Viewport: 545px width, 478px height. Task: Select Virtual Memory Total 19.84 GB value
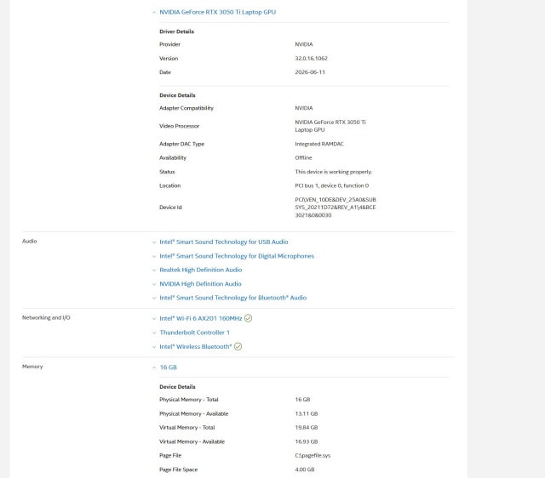click(307, 428)
